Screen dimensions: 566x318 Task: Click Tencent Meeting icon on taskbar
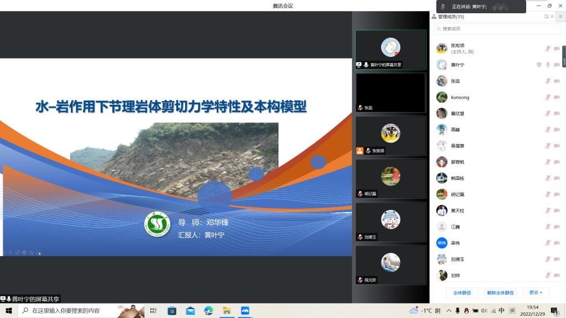(245, 310)
